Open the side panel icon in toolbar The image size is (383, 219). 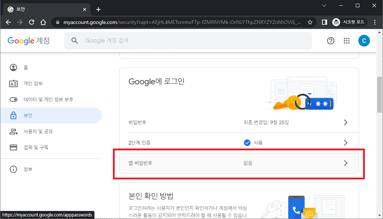click(325, 22)
